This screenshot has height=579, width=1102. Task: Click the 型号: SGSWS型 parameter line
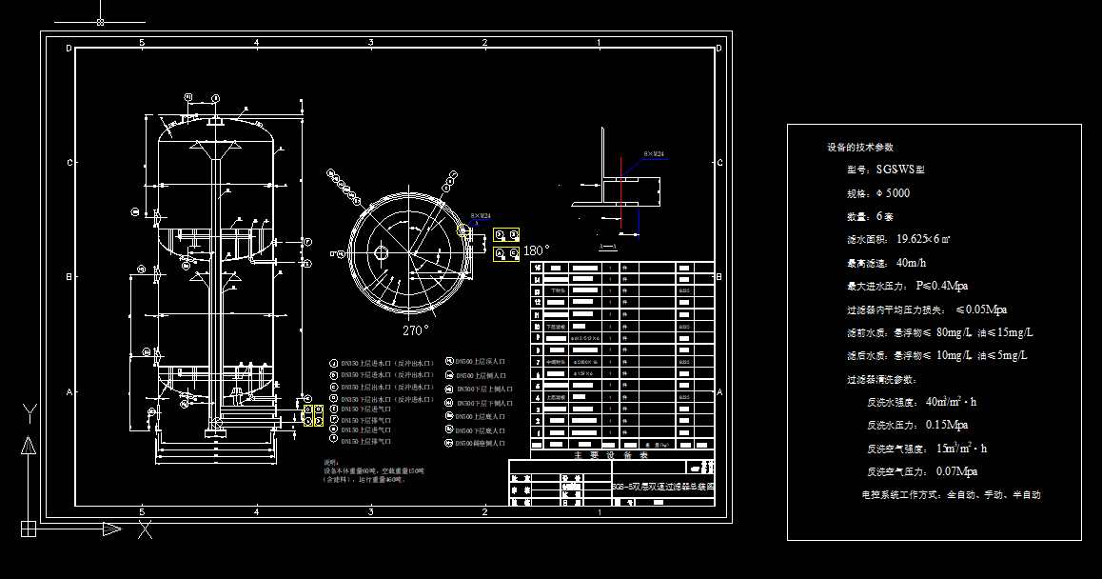885,170
